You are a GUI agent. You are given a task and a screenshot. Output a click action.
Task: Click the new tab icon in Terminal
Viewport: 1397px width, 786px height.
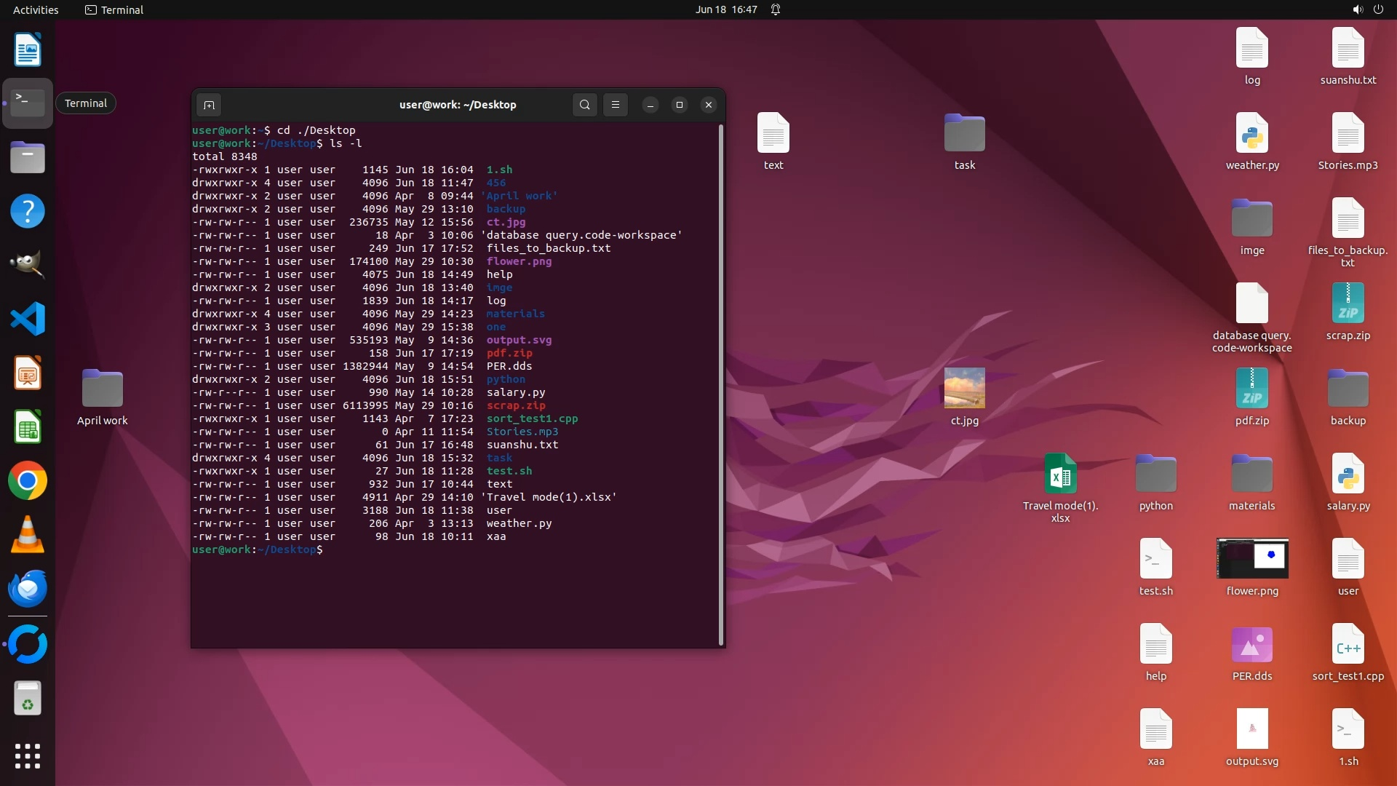pos(209,105)
